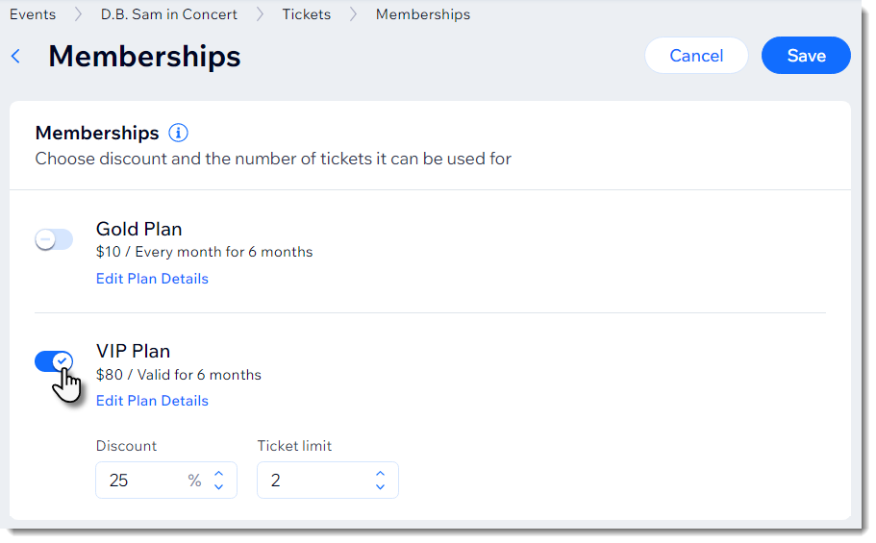Go to Events in the breadcrumb
The image size is (876, 543).
tap(33, 14)
